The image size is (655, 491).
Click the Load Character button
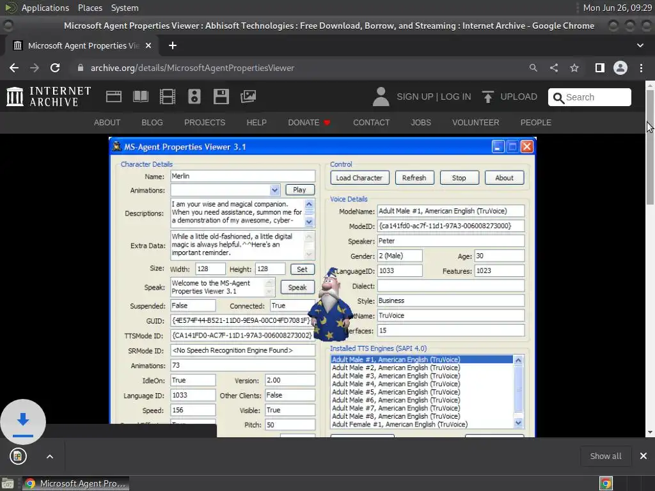click(359, 178)
